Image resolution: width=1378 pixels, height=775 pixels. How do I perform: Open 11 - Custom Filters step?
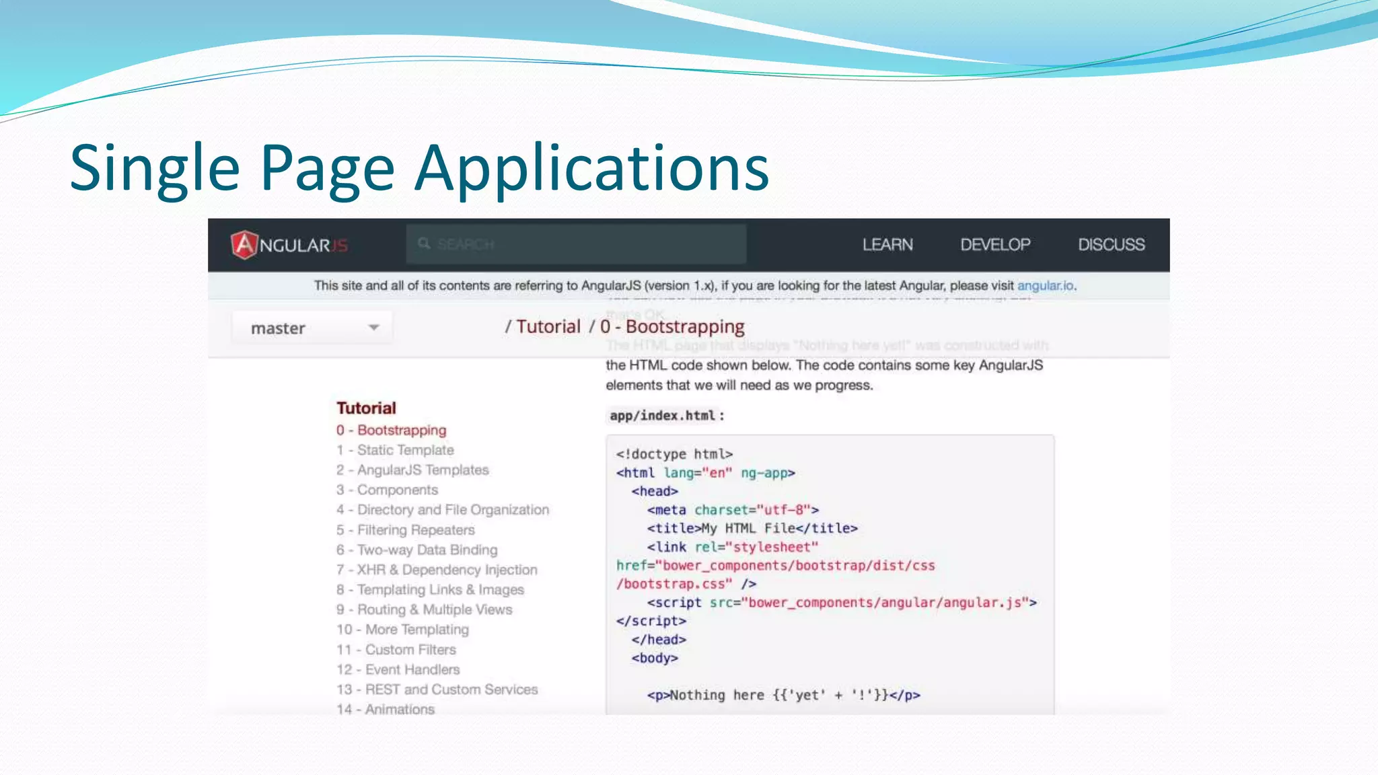click(396, 650)
